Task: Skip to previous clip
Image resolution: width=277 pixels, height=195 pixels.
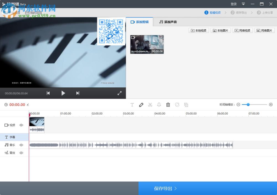Action: (x=48, y=93)
